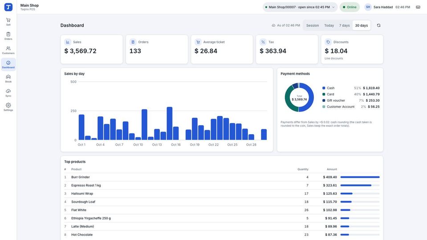427x240 pixels.
Task: Click the $ 56.25 customer account amount
Action: point(374,107)
